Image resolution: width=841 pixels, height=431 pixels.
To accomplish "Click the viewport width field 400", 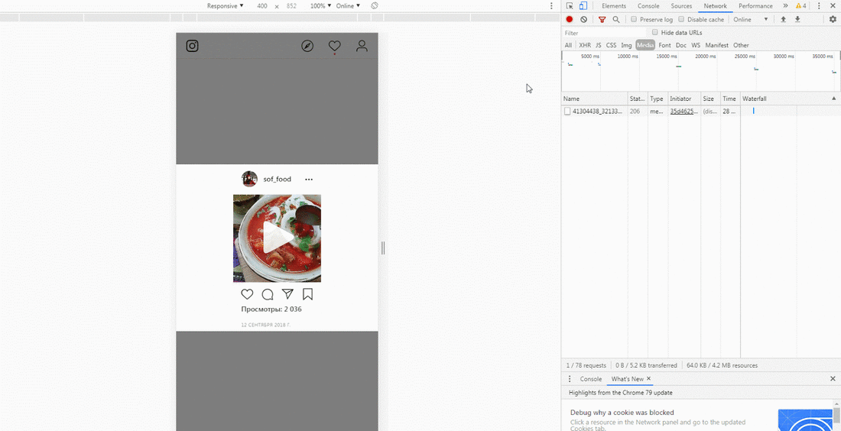I will coord(261,6).
